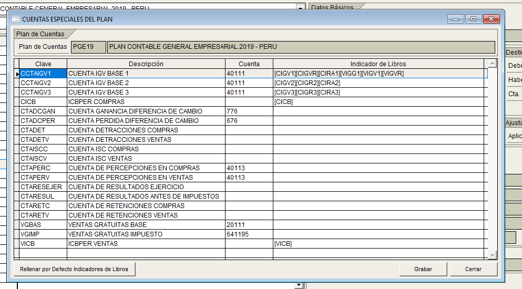Image resolution: width=522 pixels, height=289 pixels.
Task: Minimize the Cuentas Especiales del Plan window
Action: (455, 19)
